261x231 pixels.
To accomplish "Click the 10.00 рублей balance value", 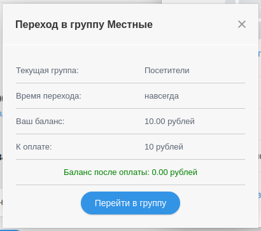I will coord(169,122).
